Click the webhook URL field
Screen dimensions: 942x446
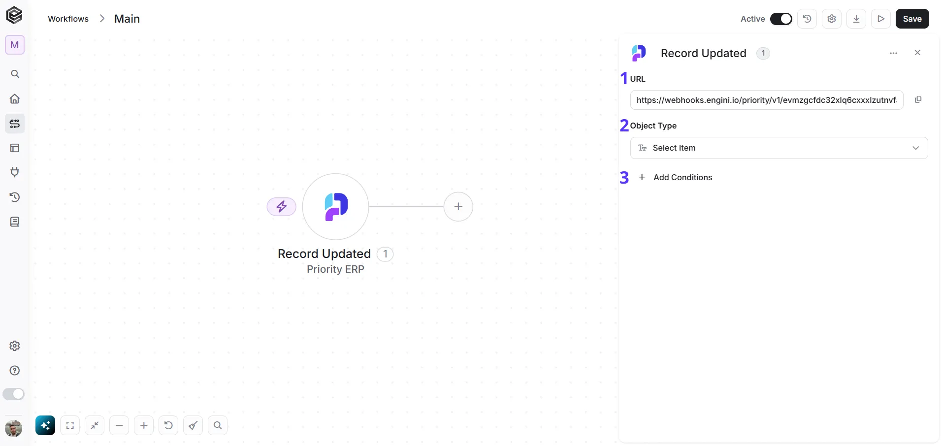pos(767,100)
